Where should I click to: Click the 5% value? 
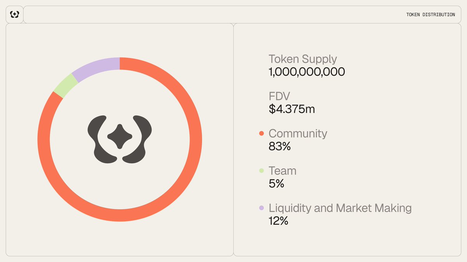tap(276, 184)
